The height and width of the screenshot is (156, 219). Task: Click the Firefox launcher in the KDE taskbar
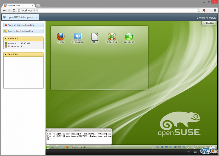point(67,147)
